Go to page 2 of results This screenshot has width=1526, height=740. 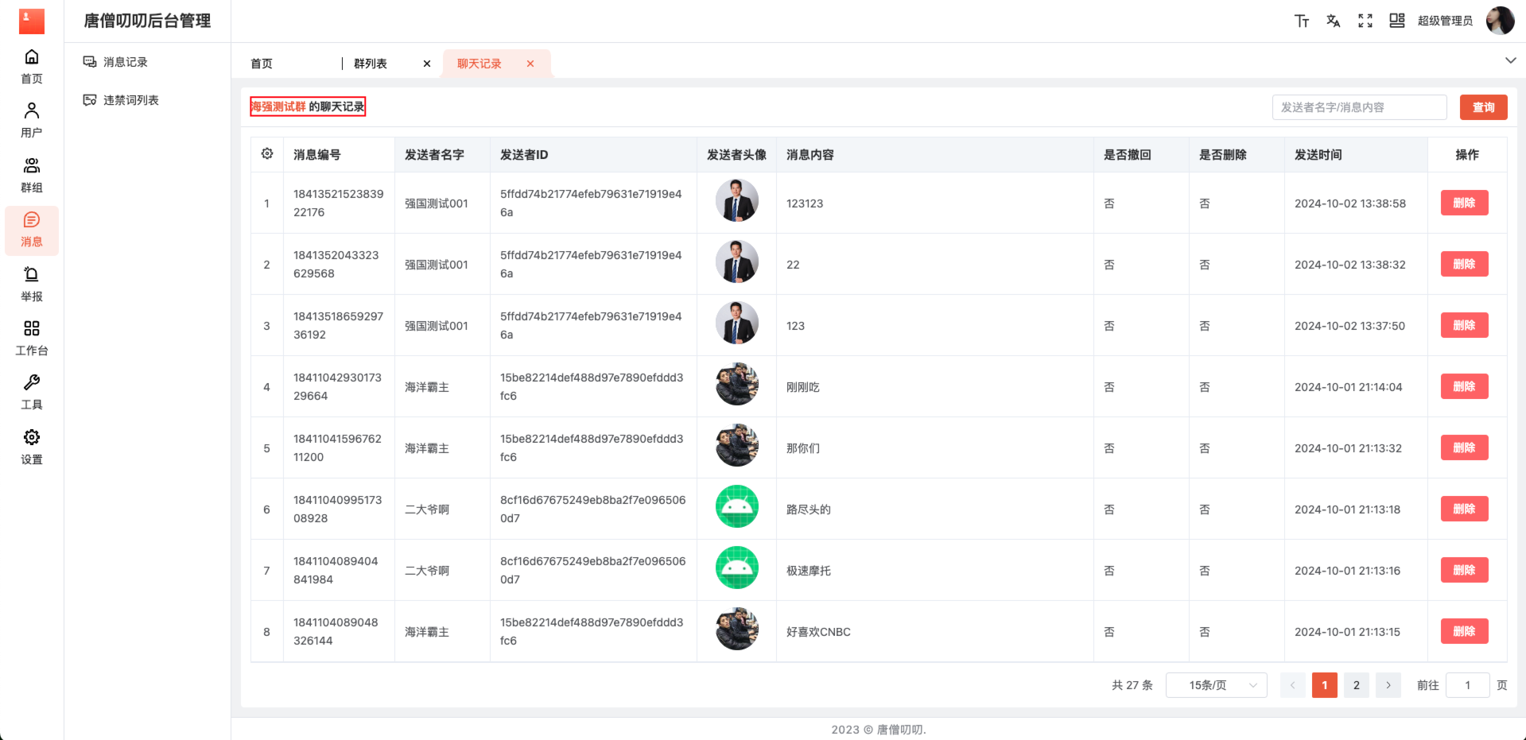point(1356,684)
